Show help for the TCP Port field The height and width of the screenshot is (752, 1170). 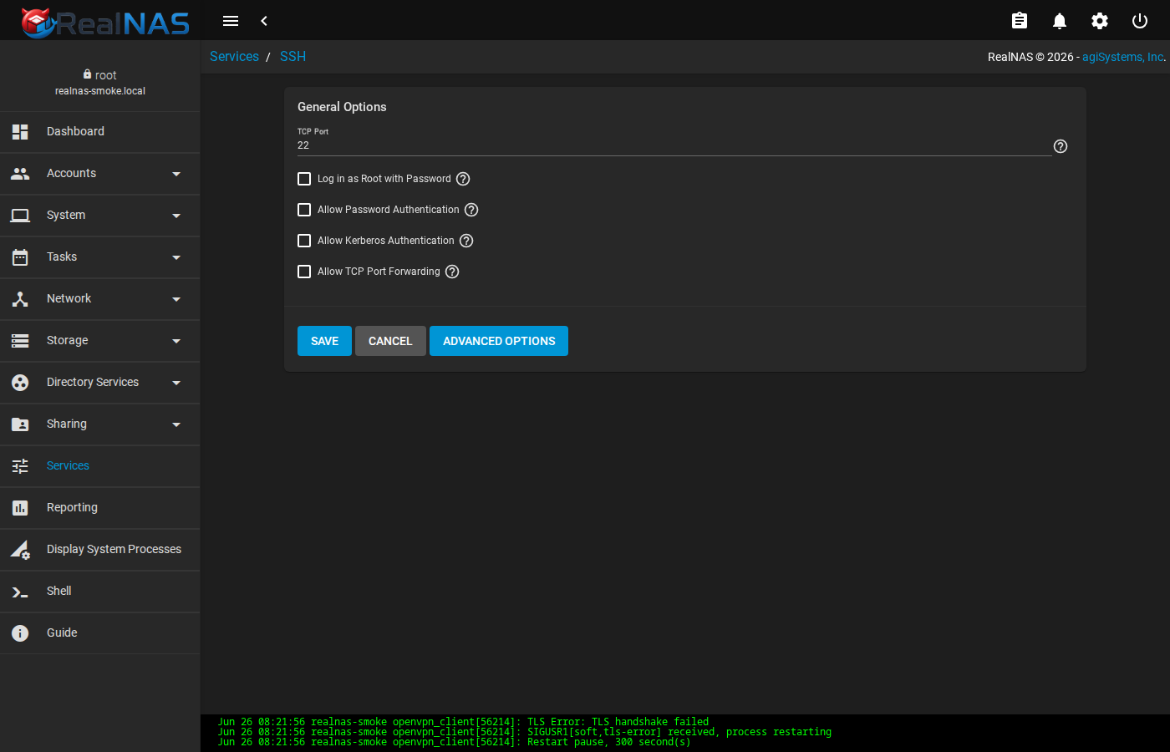click(x=1061, y=146)
